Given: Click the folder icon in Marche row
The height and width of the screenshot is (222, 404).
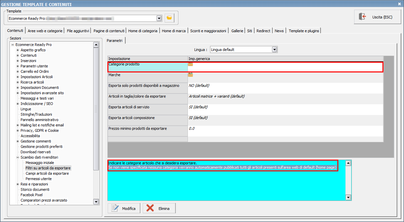Looking at the screenshot, I should (191, 75).
